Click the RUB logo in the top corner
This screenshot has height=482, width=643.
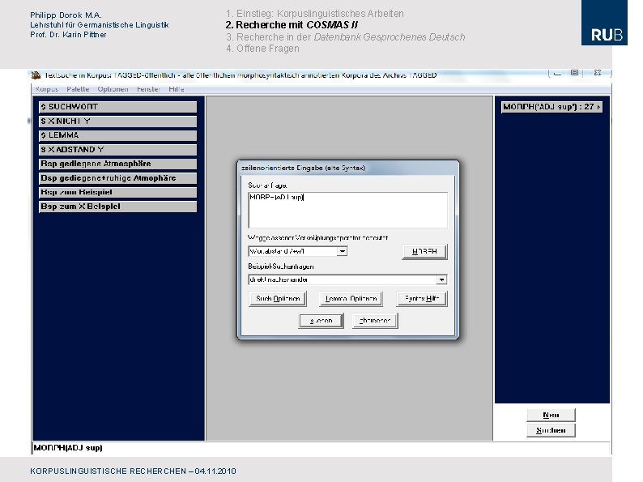point(604,23)
